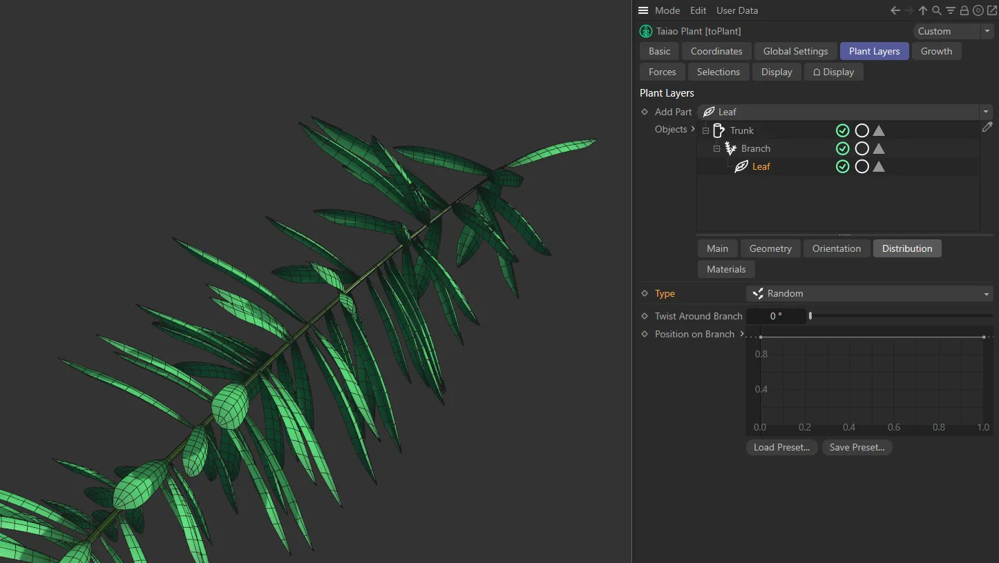Switch to the Growth tab
The image size is (999, 563).
pyautogui.click(x=937, y=51)
